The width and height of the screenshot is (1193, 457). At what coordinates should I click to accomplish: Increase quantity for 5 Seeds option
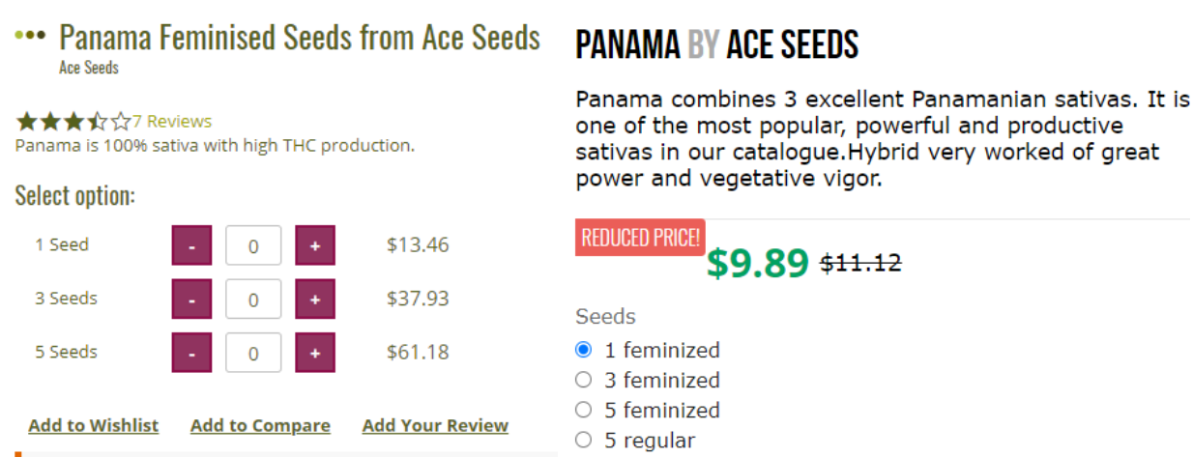tap(314, 353)
